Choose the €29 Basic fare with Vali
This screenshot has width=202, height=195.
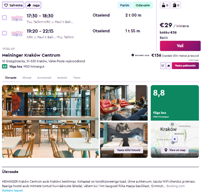(180, 46)
